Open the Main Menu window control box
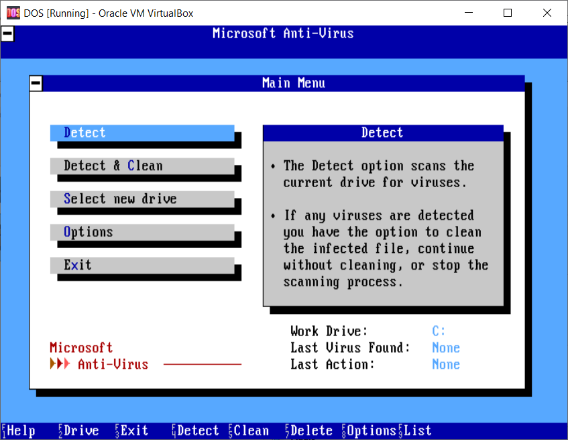The height and width of the screenshot is (440, 568). coord(36,83)
